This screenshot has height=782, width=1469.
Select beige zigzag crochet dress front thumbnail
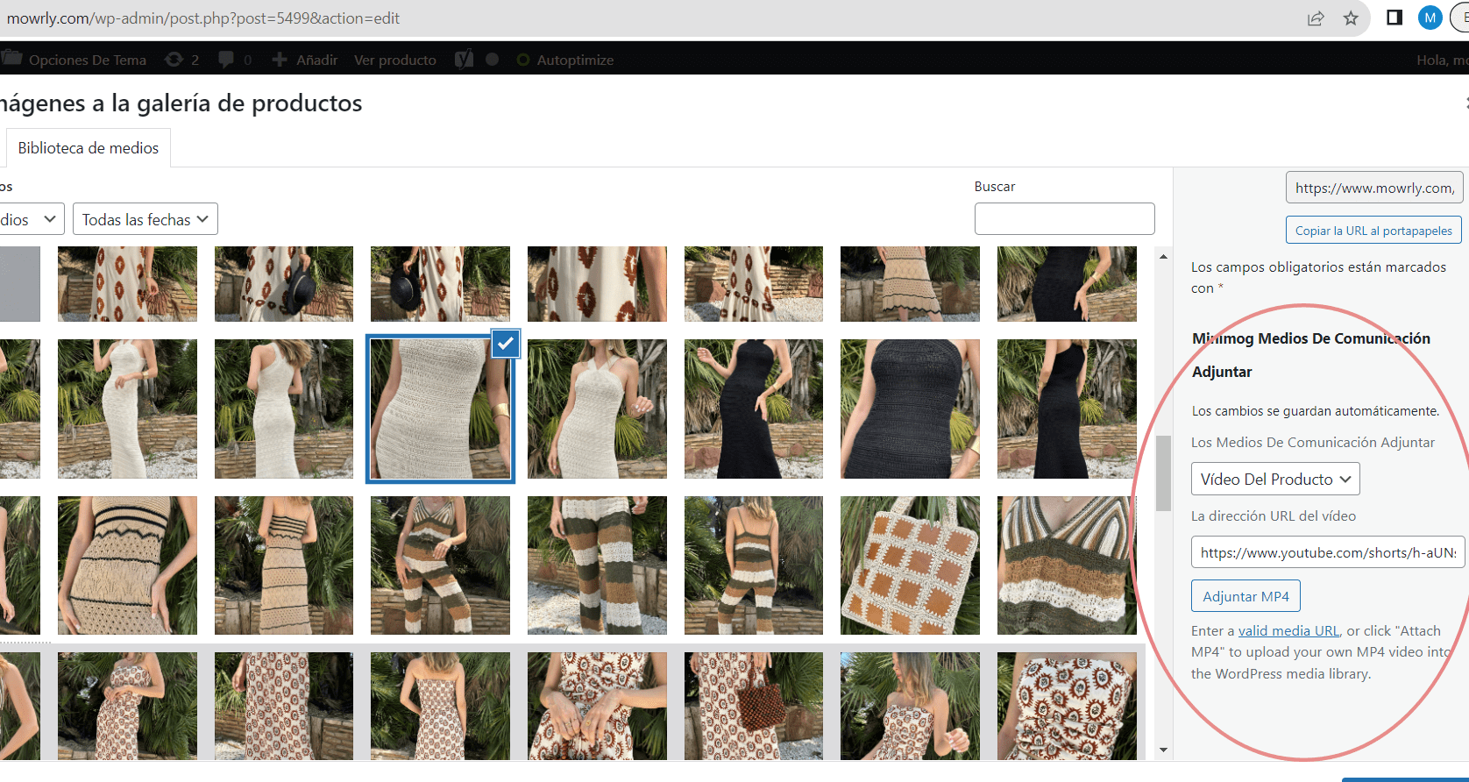(127, 565)
